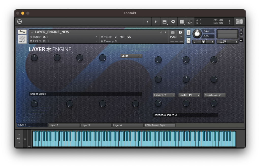
Task: Click the macOS yellow minimize window button
Action: click(23, 13)
